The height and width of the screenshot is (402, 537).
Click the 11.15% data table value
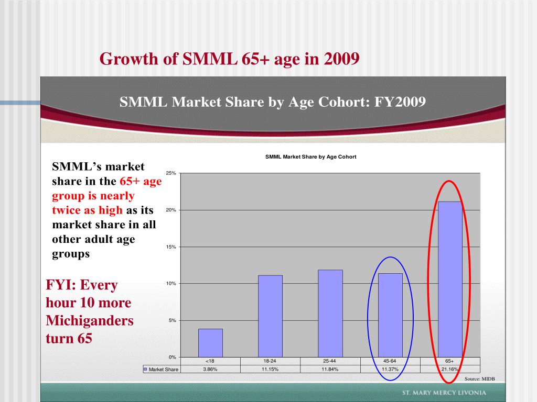tap(270, 369)
